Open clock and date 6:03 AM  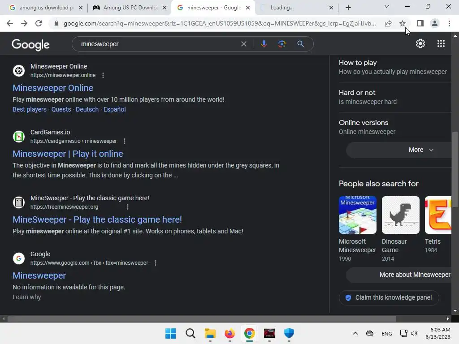pos(437,333)
